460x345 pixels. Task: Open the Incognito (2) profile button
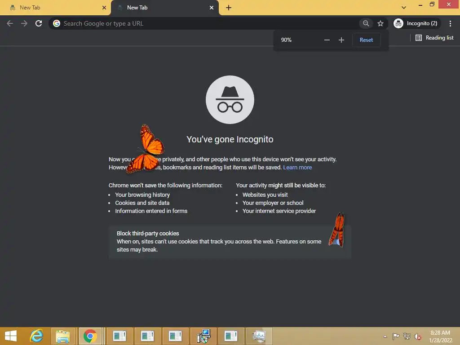416,23
